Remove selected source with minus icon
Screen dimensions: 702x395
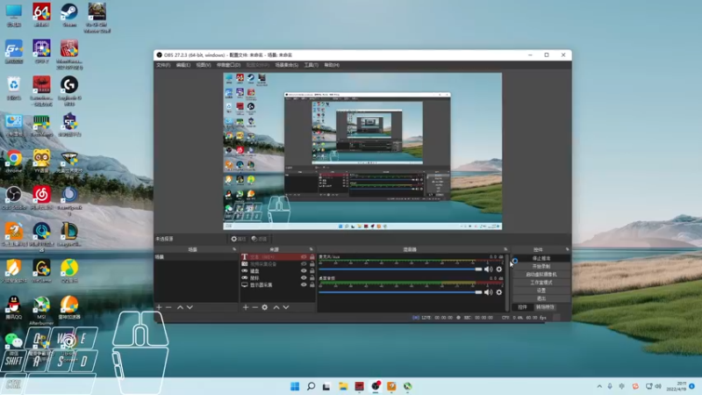pos(254,307)
